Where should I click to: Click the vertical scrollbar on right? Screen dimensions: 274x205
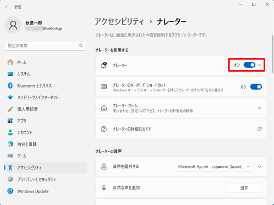click(272, 54)
